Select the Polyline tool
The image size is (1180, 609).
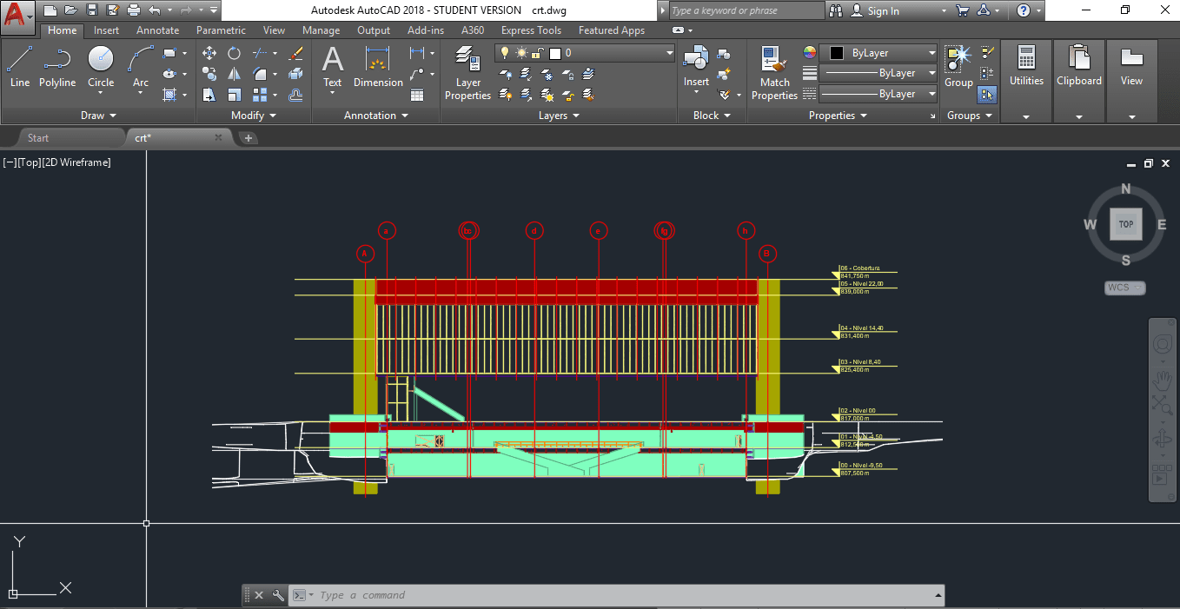click(x=57, y=68)
